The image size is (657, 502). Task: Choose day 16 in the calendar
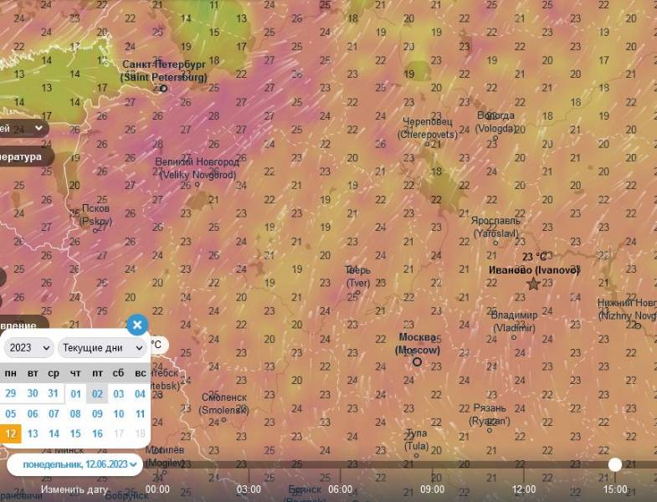(x=97, y=433)
